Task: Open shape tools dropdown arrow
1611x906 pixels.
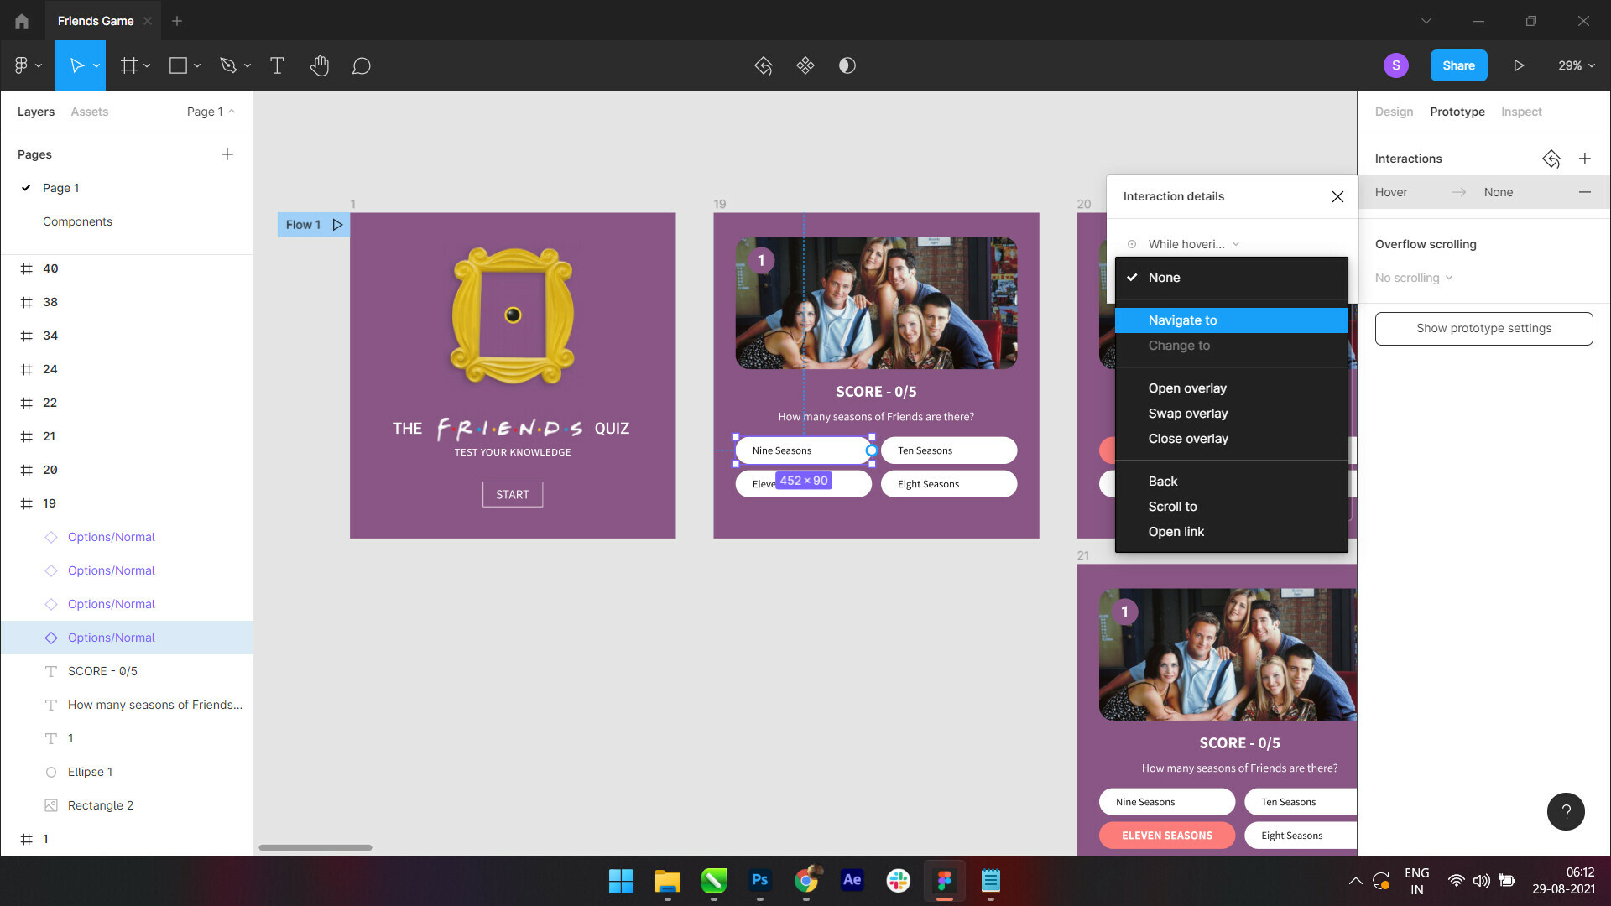Action: pos(197,65)
